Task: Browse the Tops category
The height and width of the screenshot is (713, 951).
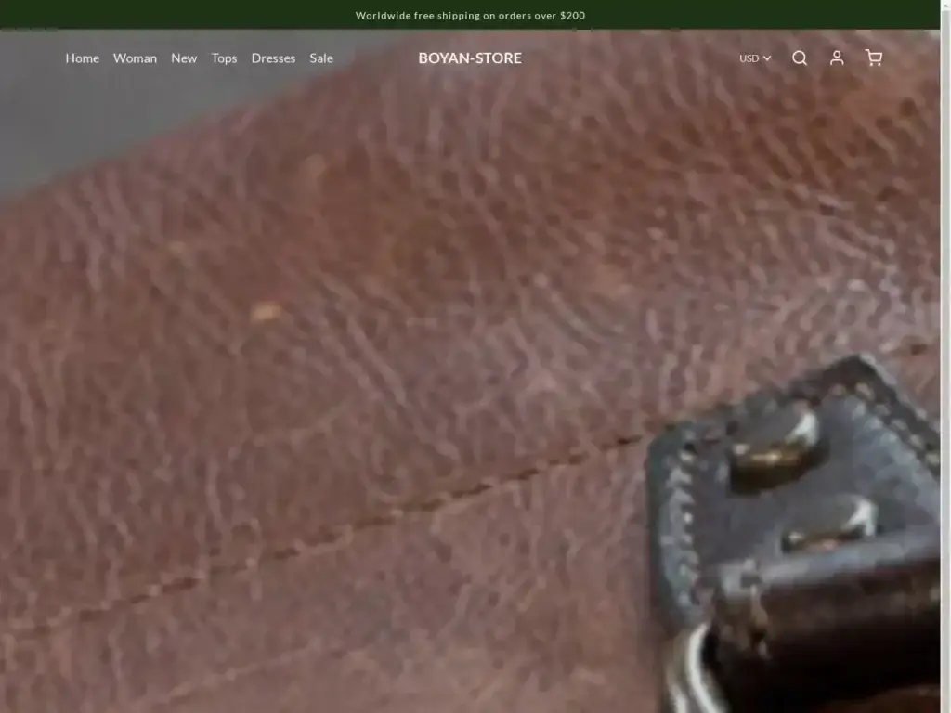Action: click(224, 58)
